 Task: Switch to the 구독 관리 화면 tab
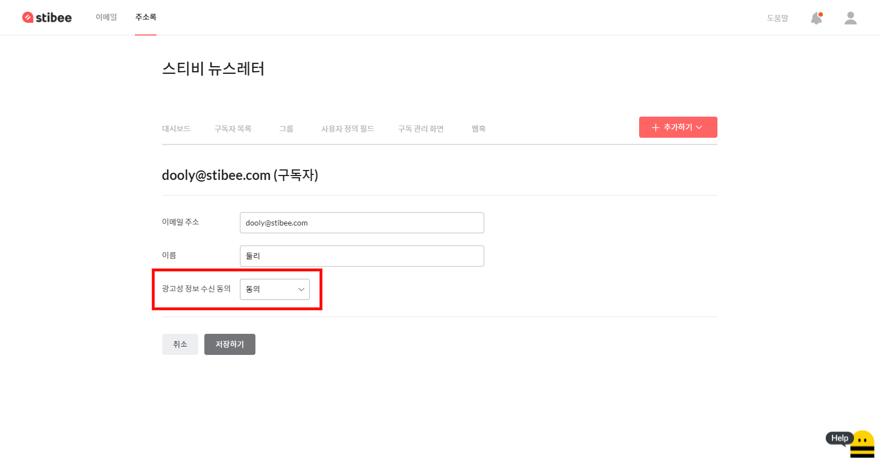pyautogui.click(x=420, y=129)
